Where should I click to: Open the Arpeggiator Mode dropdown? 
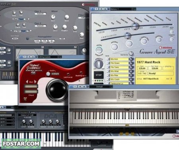(x=51, y=41)
